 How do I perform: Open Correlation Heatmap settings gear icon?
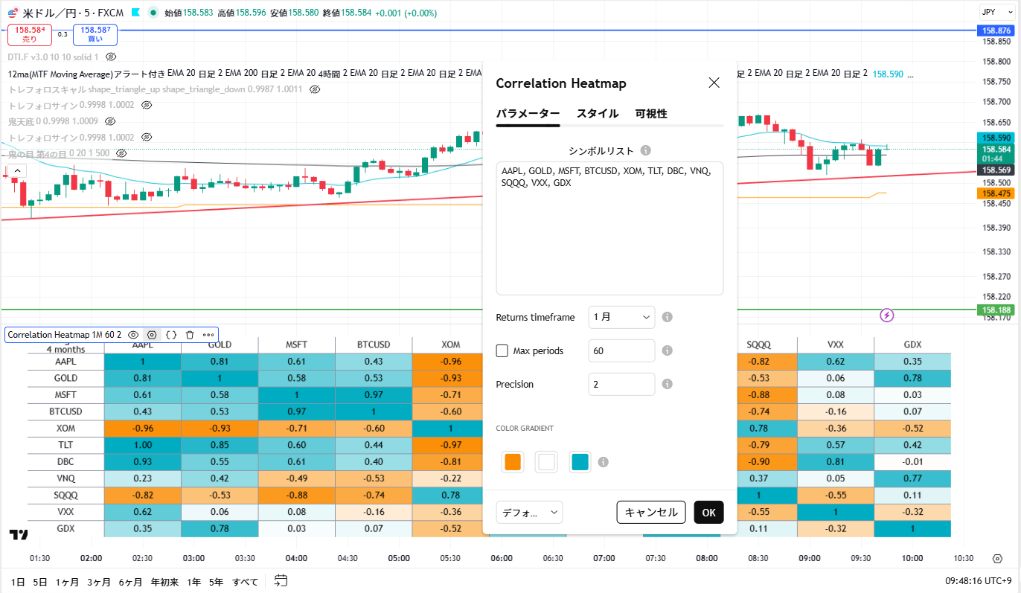coord(152,335)
